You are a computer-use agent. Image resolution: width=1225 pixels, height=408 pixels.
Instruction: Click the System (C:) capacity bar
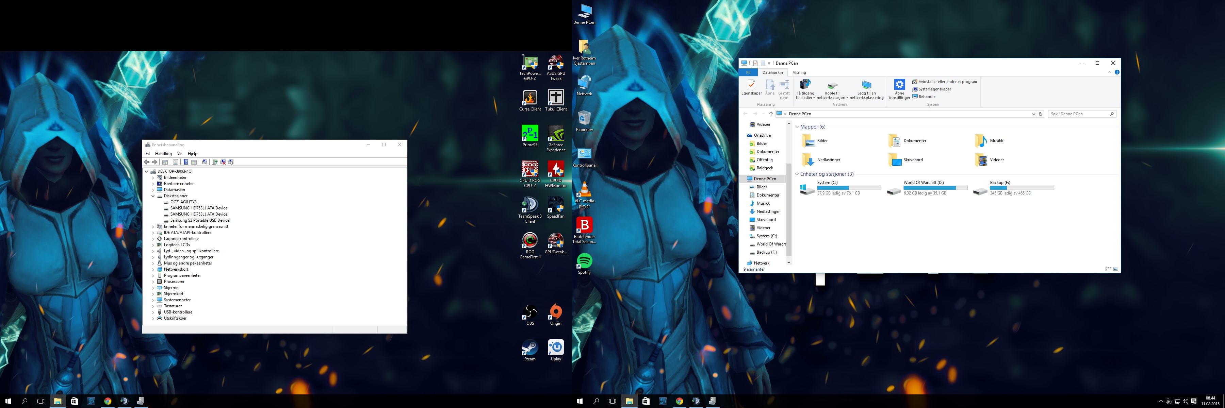(x=849, y=188)
